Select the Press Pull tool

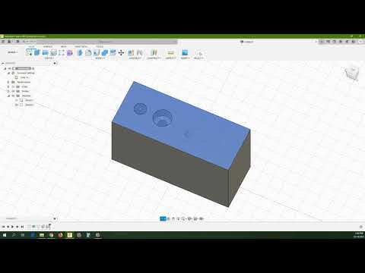click(x=80, y=52)
